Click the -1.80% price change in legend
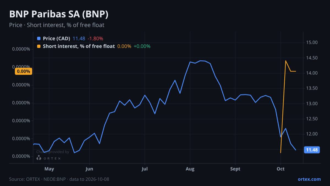Screen dimensions: 330x186 pos(95,39)
